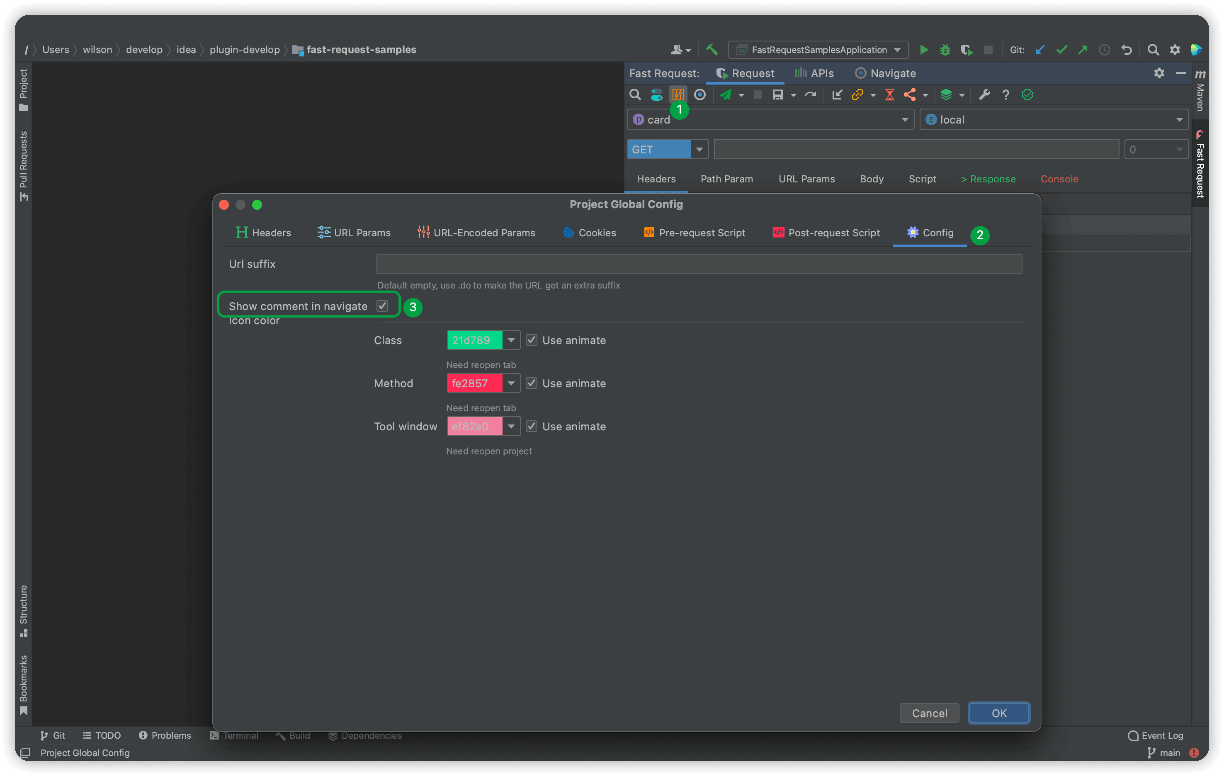Start debugging with the bug icon
The height and width of the screenshot is (776, 1224).
945,49
